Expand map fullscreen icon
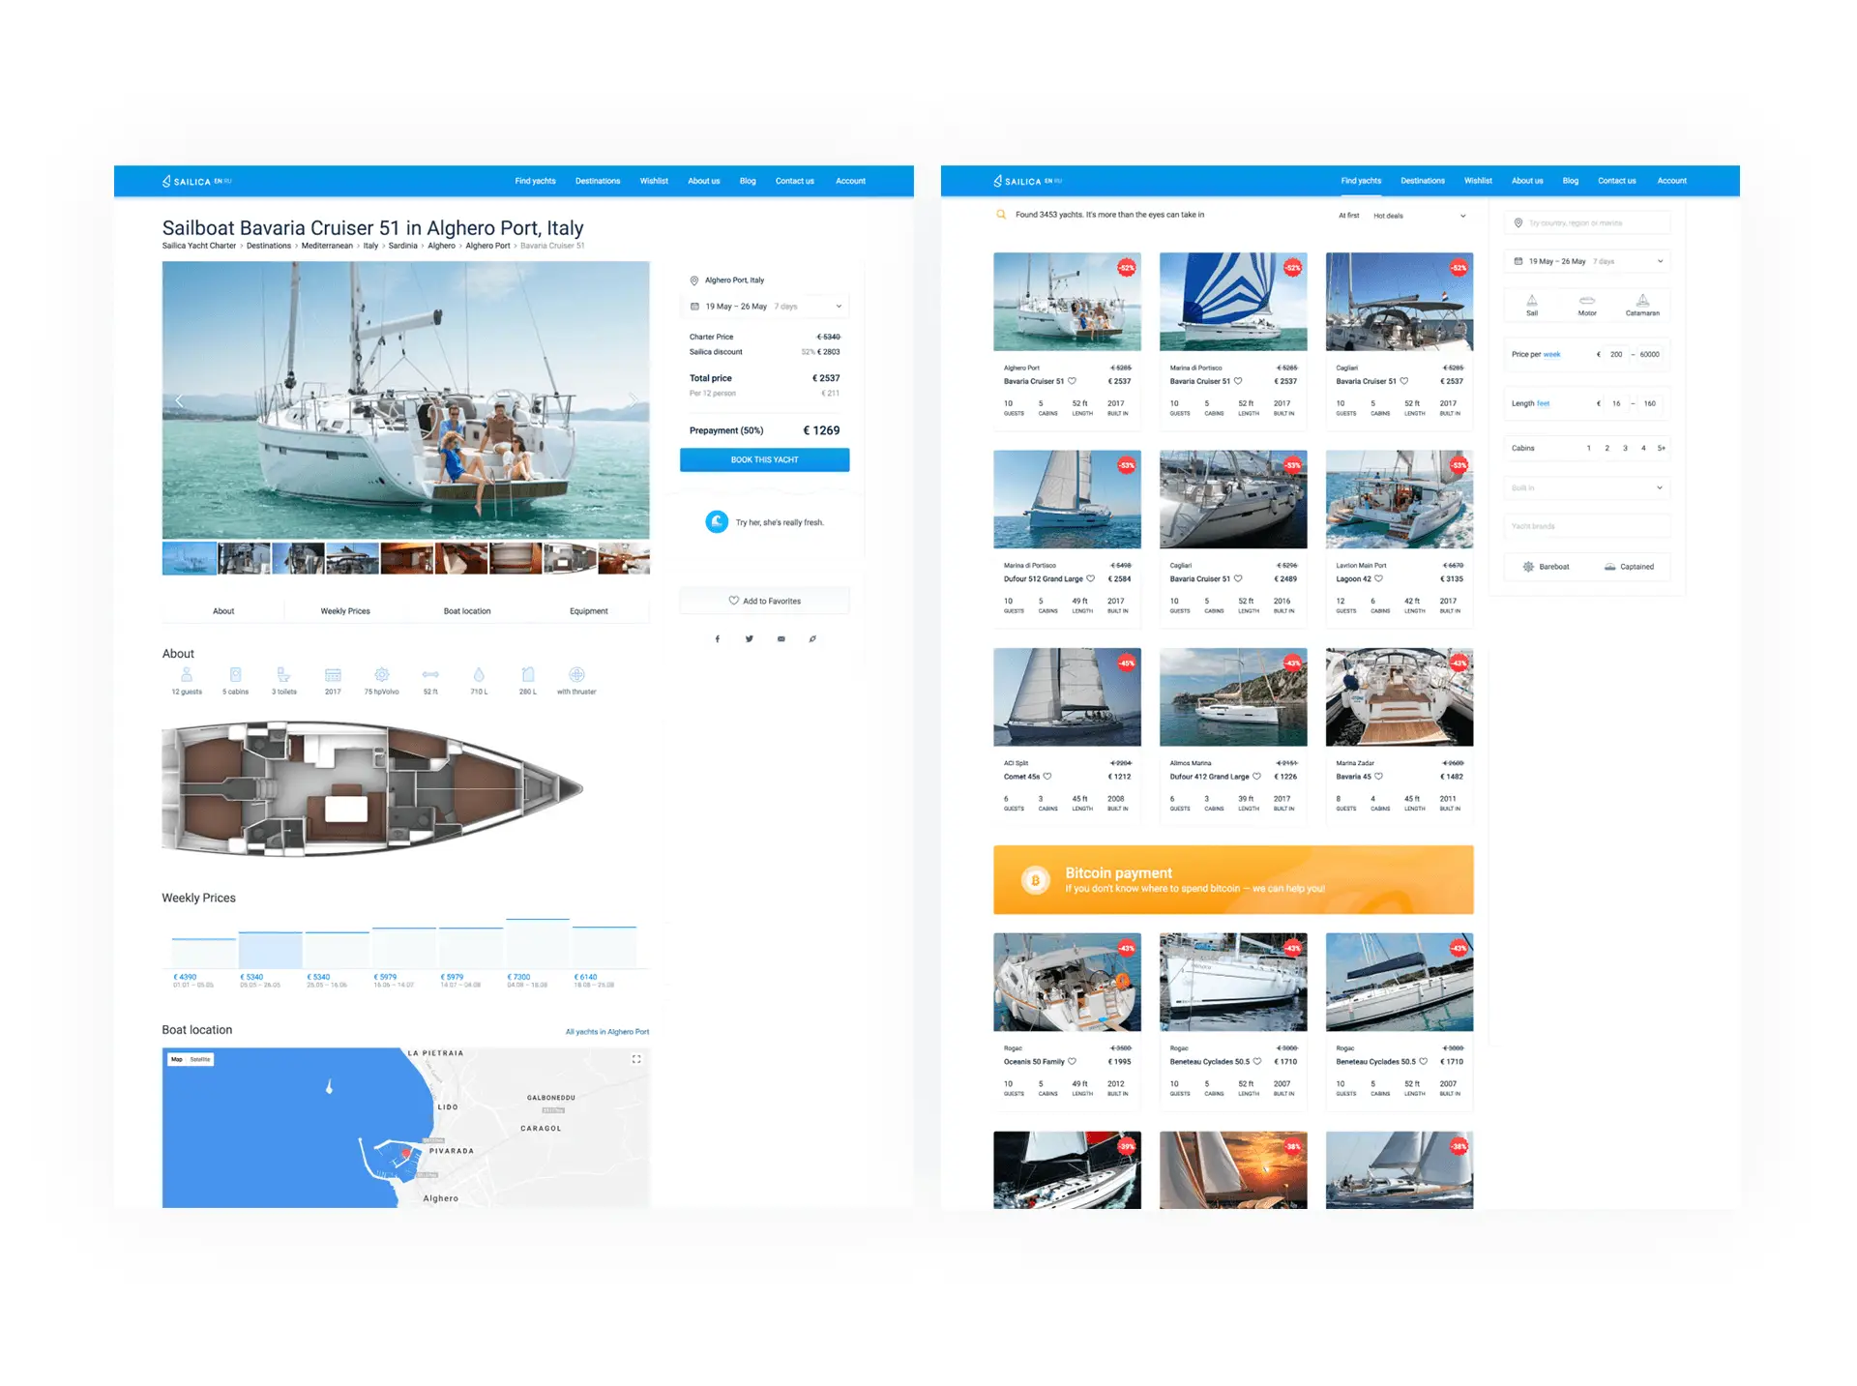The image size is (1857, 1386). tap(636, 1059)
